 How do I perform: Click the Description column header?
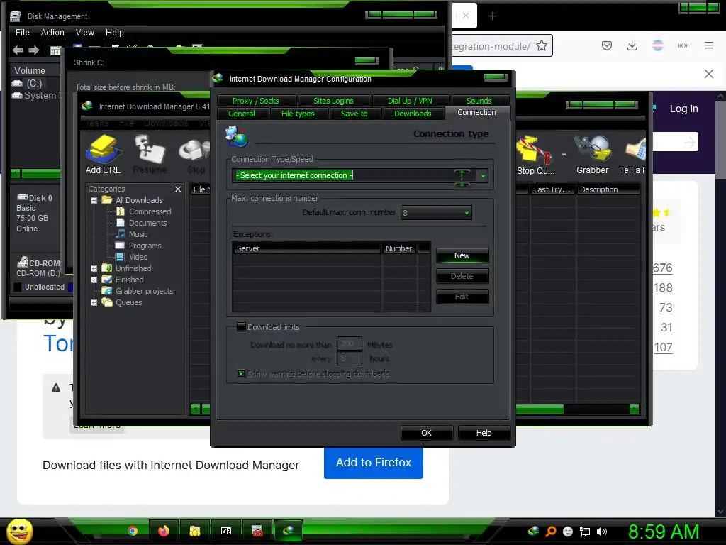pyautogui.click(x=608, y=189)
